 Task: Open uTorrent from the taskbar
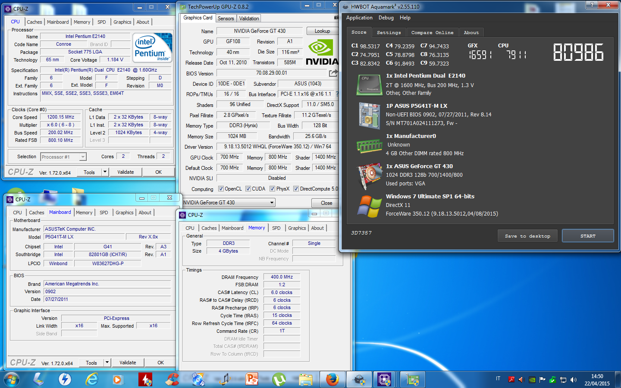279,379
